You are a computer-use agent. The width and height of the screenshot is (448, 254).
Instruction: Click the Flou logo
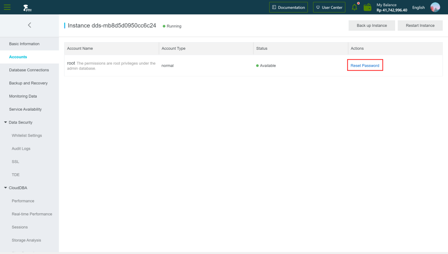click(27, 8)
